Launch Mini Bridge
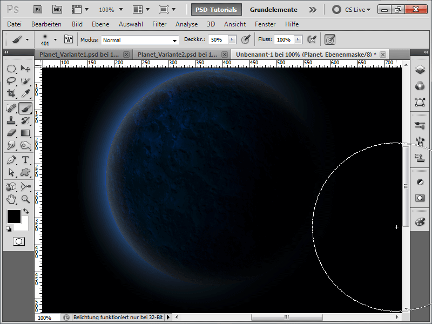The height and width of the screenshot is (324, 432). click(x=57, y=10)
